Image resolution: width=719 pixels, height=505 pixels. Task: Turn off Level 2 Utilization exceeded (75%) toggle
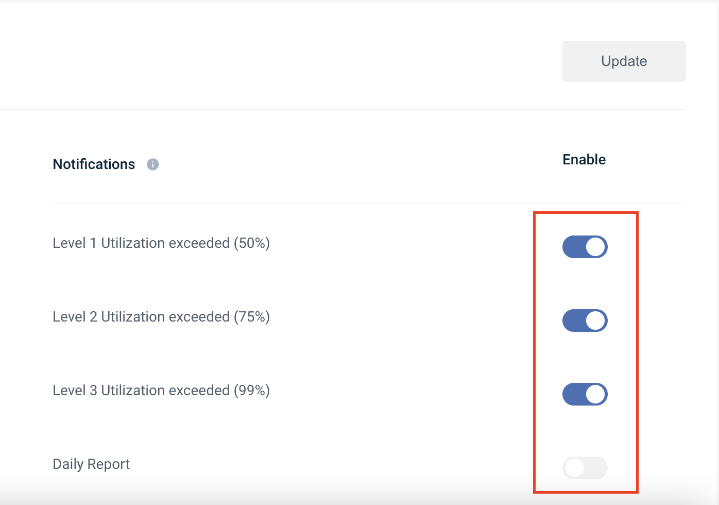click(585, 321)
